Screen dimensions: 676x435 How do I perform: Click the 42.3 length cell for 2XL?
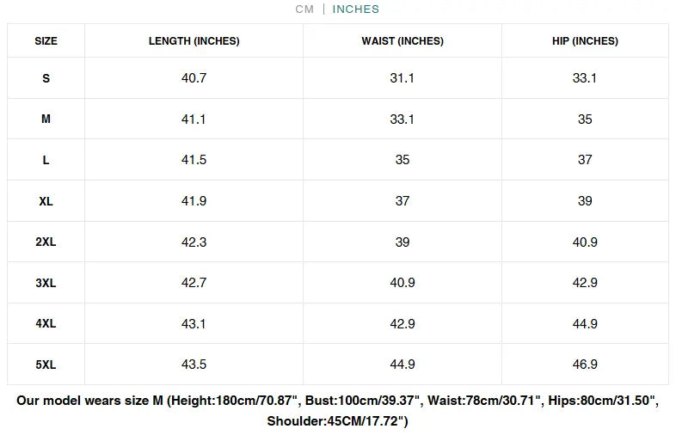pyautogui.click(x=194, y=242)
